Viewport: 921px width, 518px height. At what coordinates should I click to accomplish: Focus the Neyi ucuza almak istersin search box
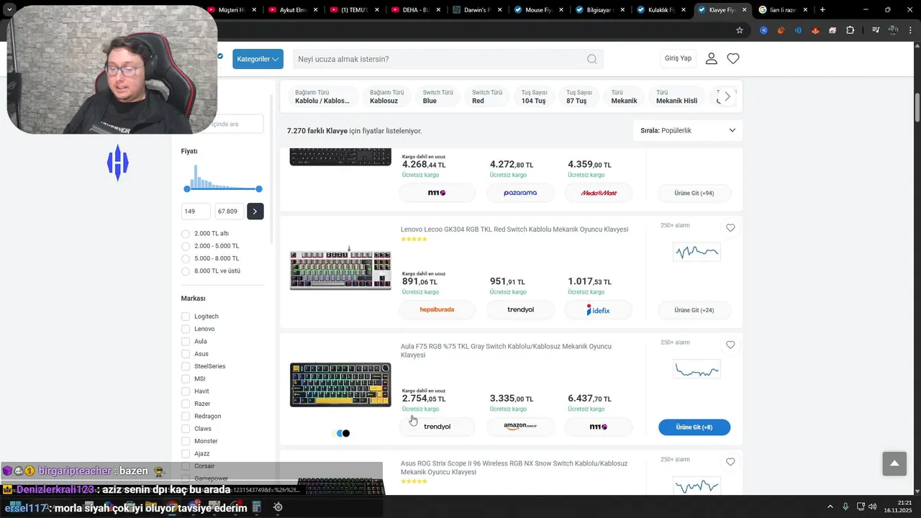448,59
